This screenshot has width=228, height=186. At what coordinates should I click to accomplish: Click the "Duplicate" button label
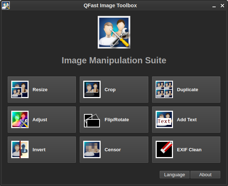(187, 90)
